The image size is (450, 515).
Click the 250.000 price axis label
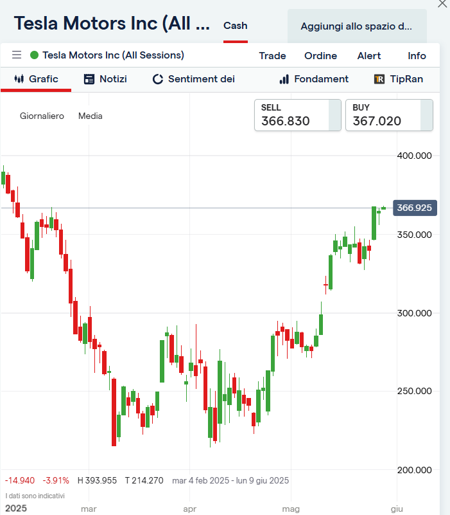(414, 391)
